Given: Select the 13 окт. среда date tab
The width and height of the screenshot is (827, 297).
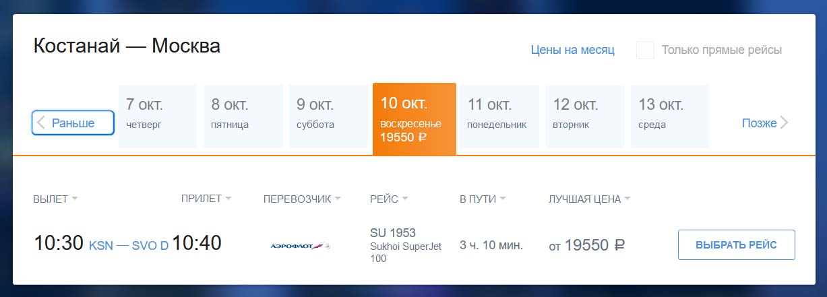Looking at the screenshot, I should coord(671,117).
